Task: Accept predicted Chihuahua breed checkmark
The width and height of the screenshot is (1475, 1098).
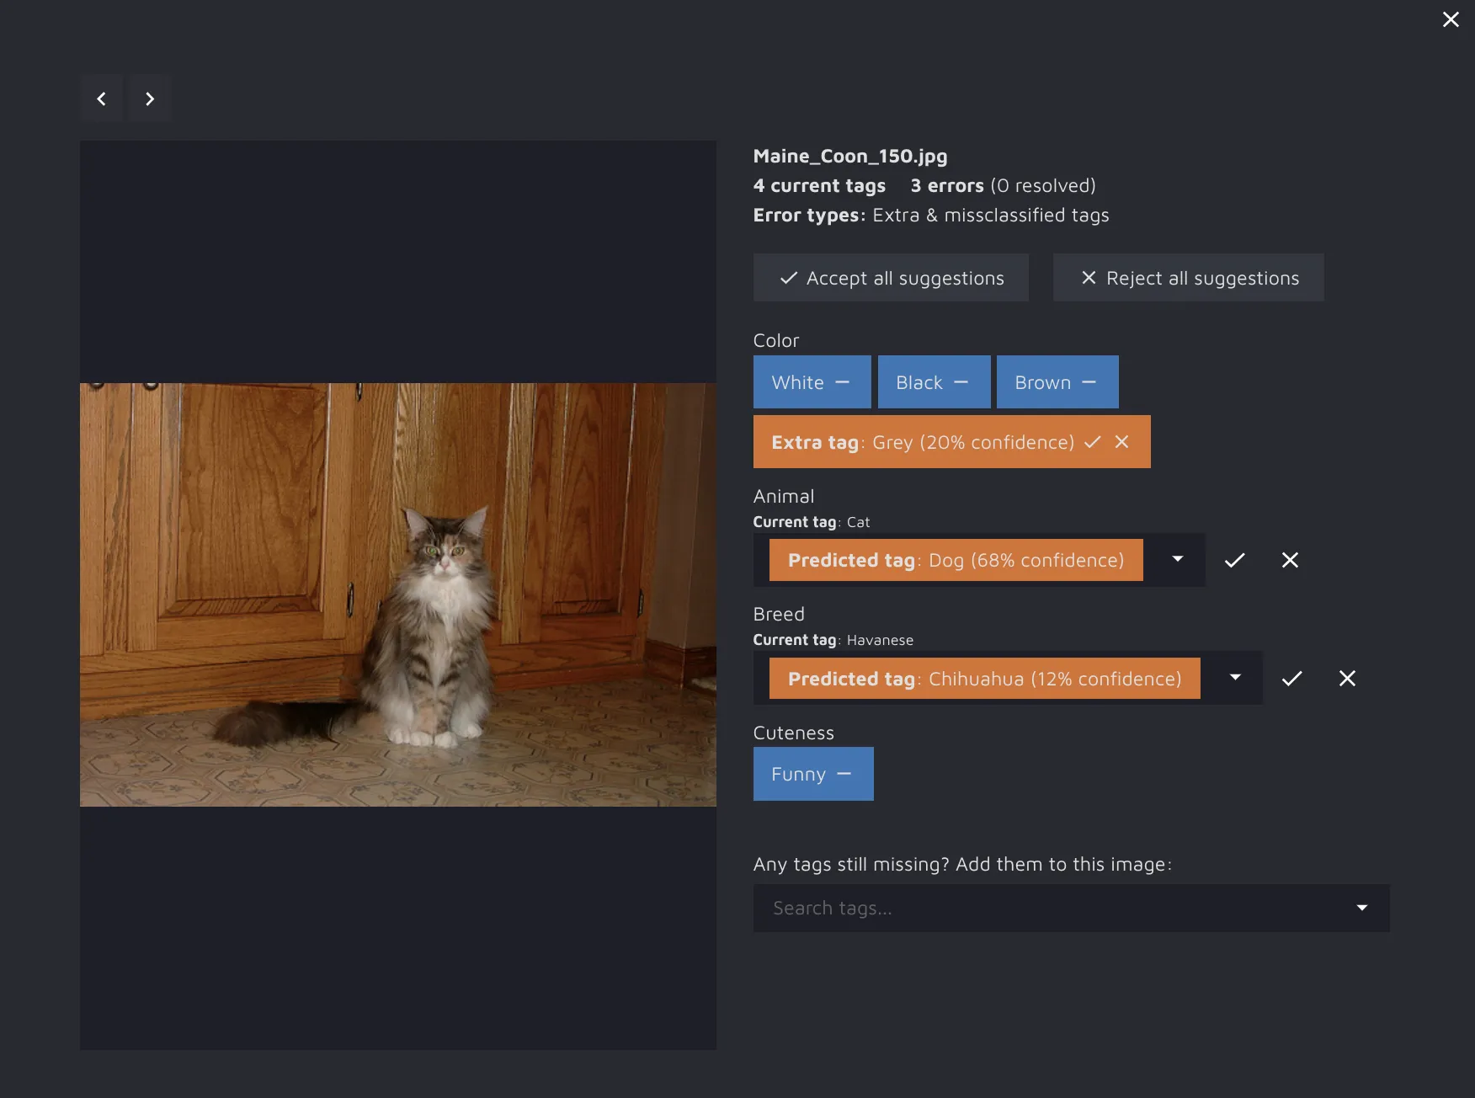Action: (1291, 679)
